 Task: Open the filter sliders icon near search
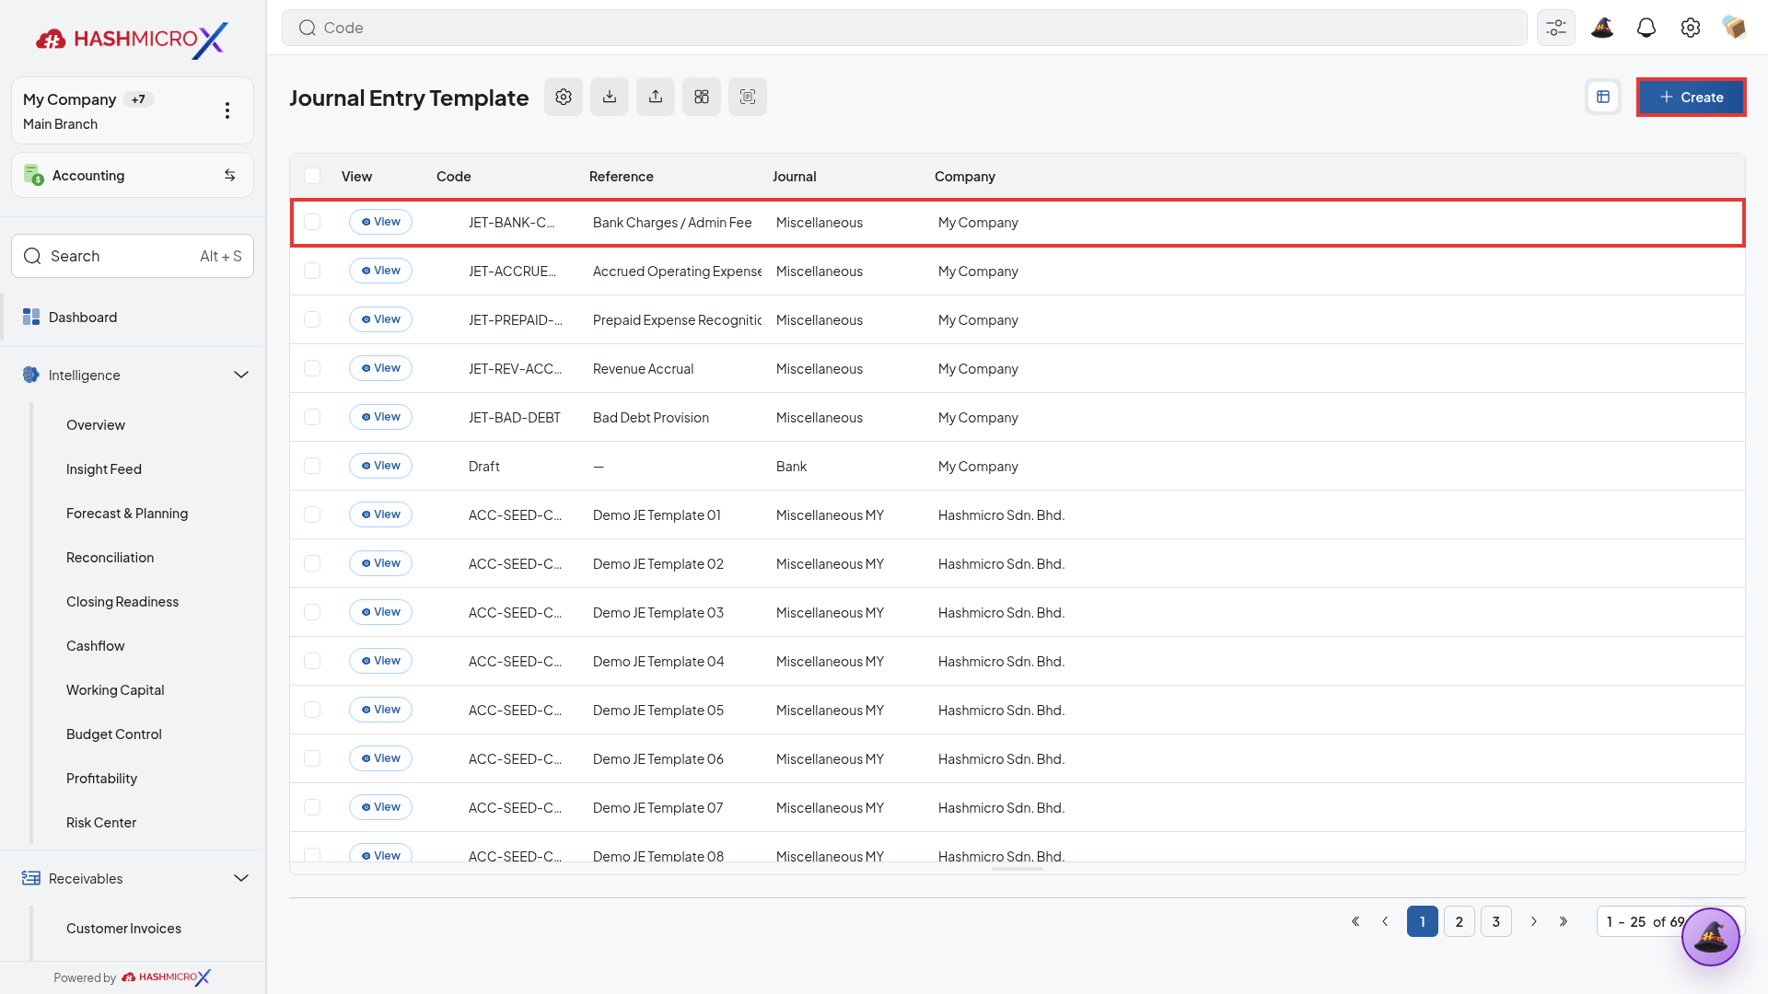[x=1556, y=28]
